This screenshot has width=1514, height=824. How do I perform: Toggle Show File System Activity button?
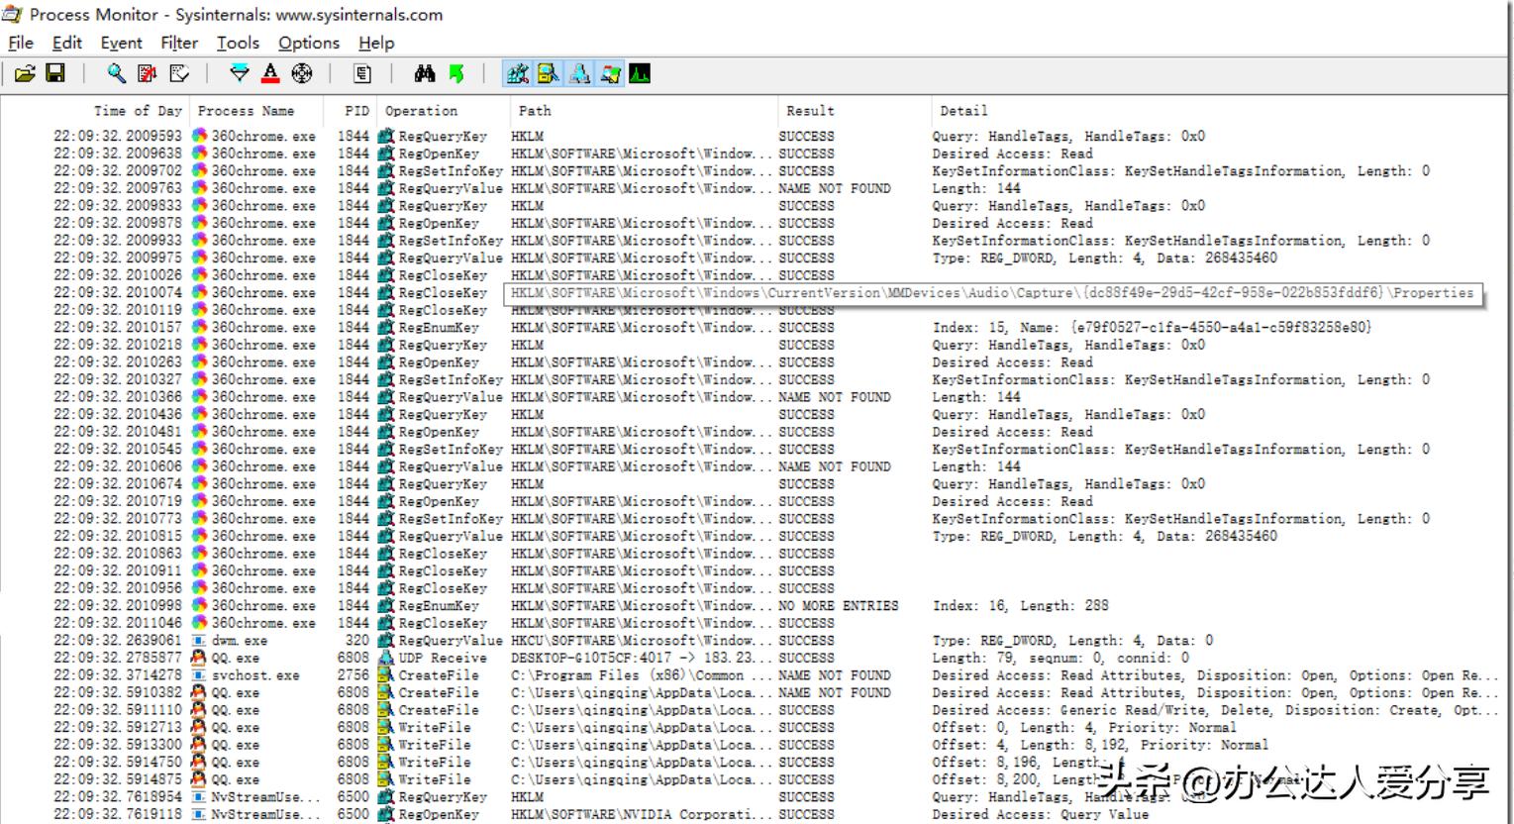tap(548, 74)
